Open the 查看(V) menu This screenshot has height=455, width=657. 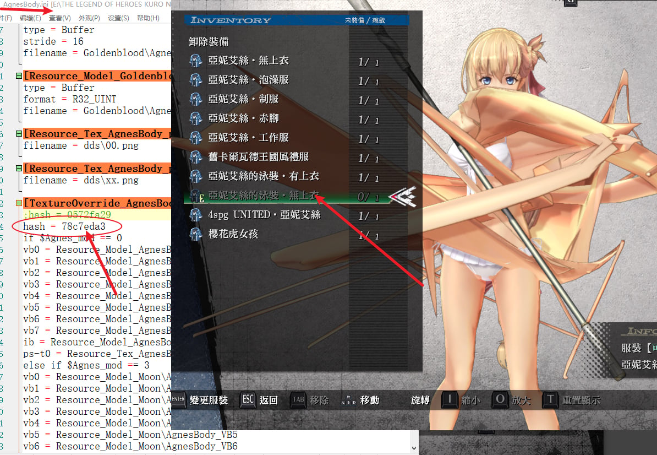click(59, 18)
